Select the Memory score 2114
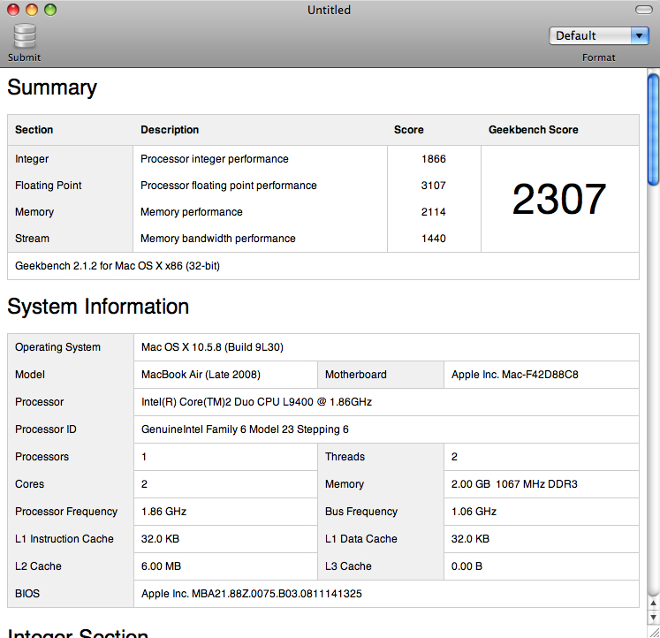The image size is (660, 638). (x=434, y=212)
